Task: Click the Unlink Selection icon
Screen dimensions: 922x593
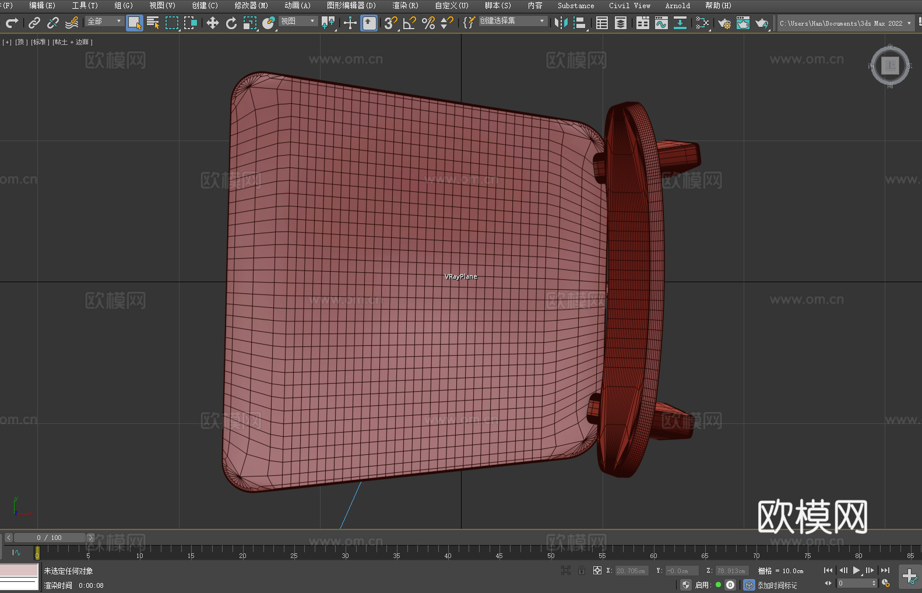Action: pos(53,23)
